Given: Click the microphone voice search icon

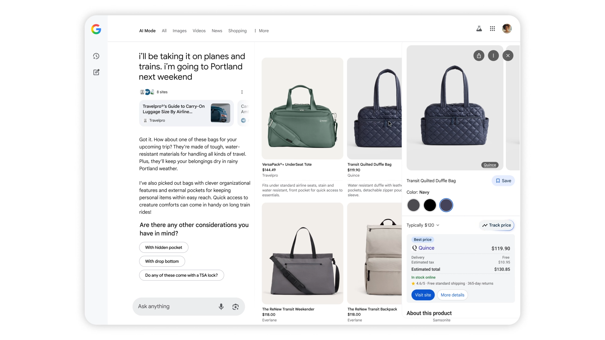Looking at the screenshot, I should tap(221, 307).
